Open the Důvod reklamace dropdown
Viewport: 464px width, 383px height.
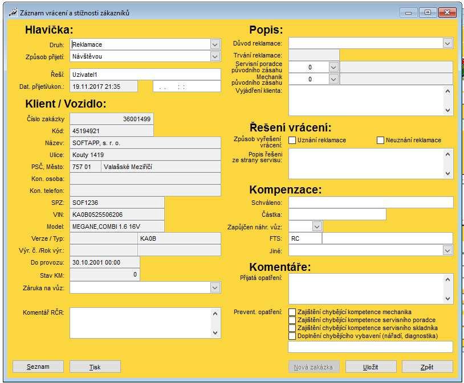[x=447, y=43]
